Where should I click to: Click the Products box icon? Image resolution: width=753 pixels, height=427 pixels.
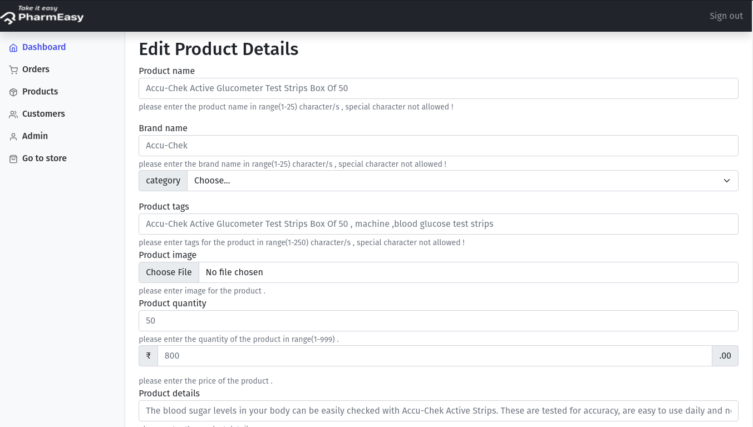coord(13,92)
